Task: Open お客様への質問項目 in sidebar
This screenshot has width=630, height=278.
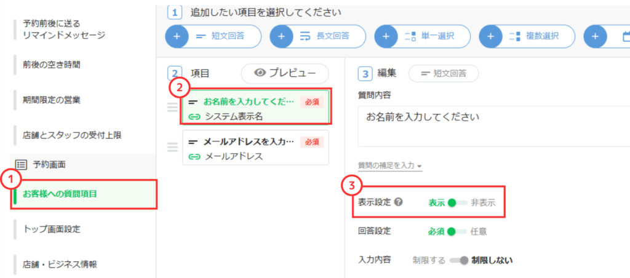Action: tap(60, 194)
